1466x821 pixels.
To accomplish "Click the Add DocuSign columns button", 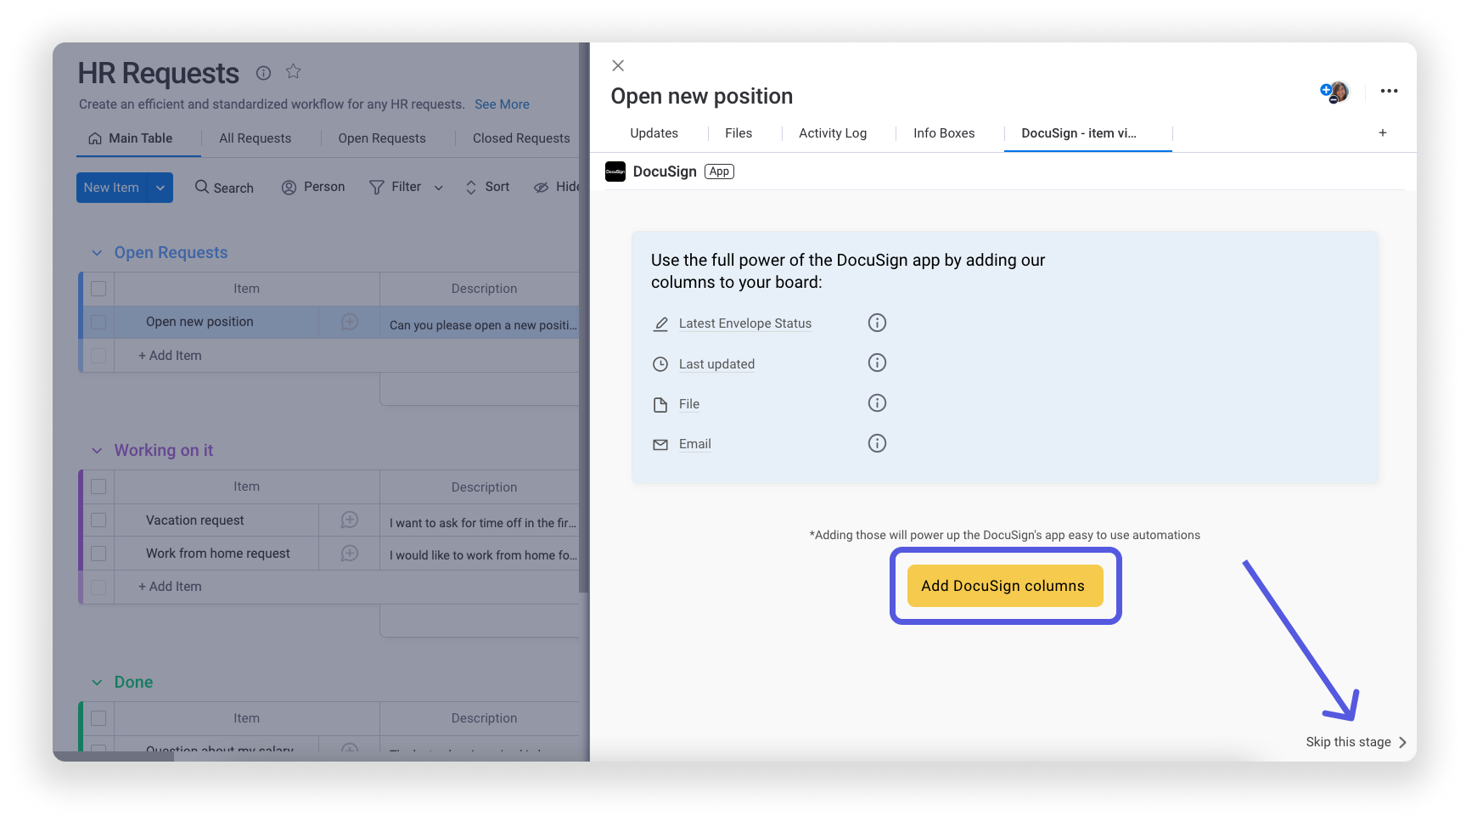I will [1005, 585].
